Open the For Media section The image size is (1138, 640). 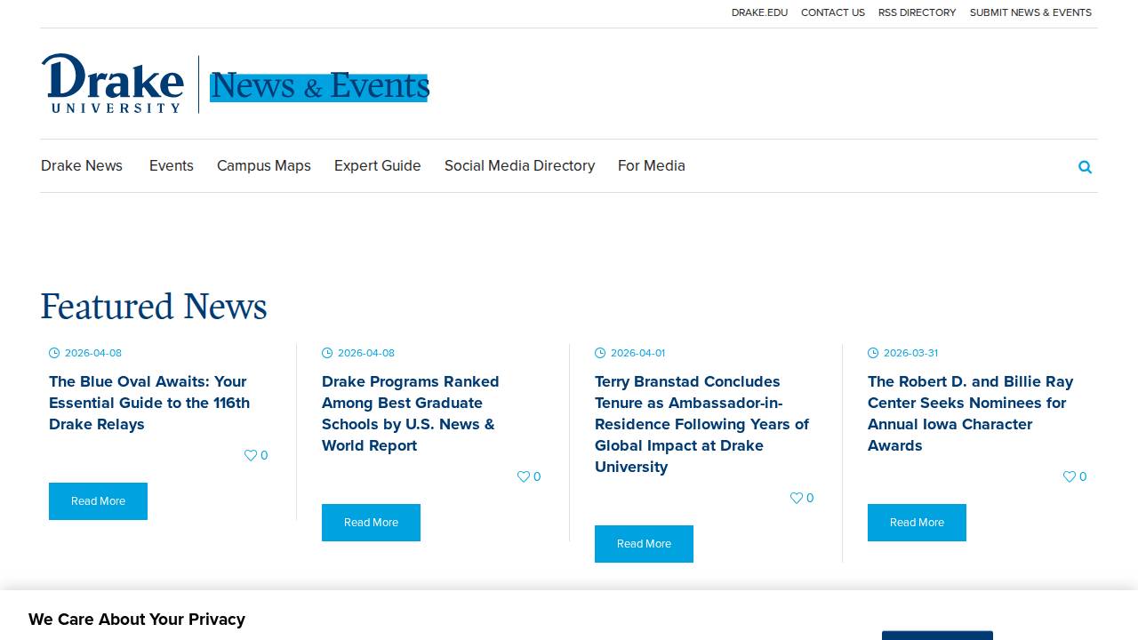click(x=652, y=166)
